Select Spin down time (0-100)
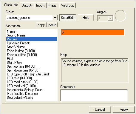Image resolution: width=136 pixels, height=114 pixels. click(x=32, y=70)
